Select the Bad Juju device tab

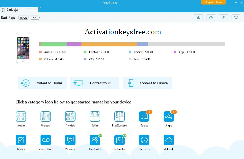pos(19,10)
